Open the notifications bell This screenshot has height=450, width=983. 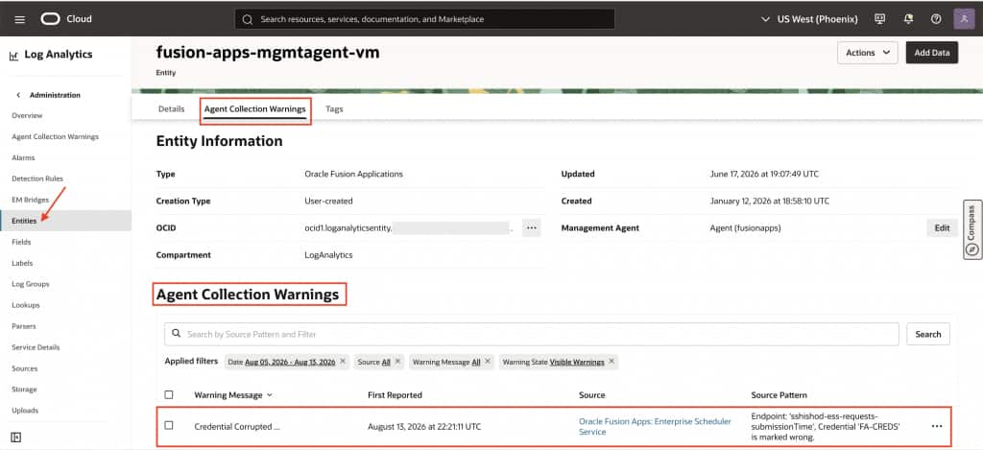908,19
